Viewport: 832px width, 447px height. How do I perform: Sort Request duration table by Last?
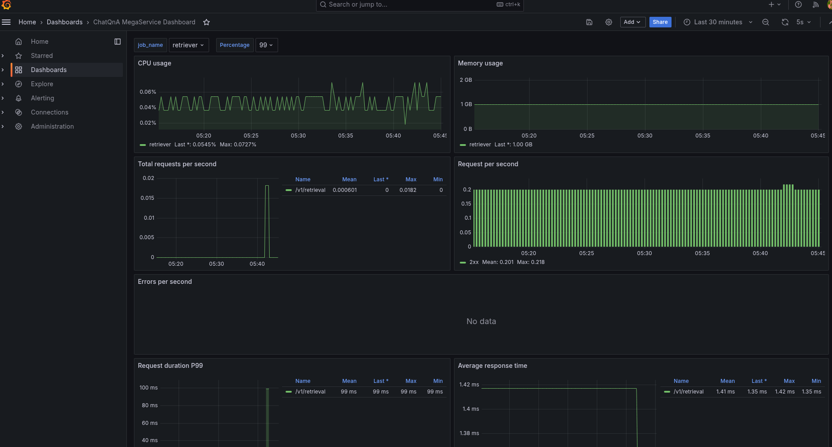click(x=381, y=381)
